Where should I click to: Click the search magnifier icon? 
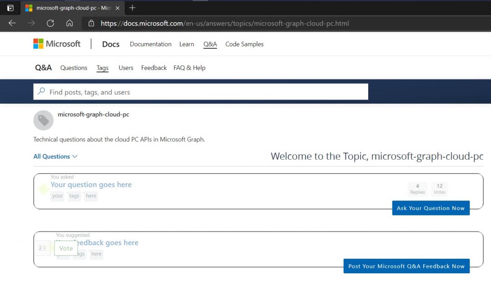pos(41,91)
